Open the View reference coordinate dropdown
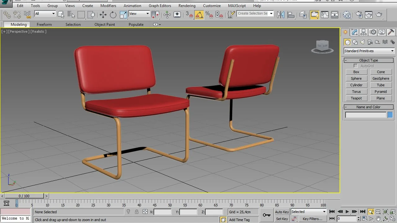This screenshot has width=397, height=223. [x=139, y=14]
